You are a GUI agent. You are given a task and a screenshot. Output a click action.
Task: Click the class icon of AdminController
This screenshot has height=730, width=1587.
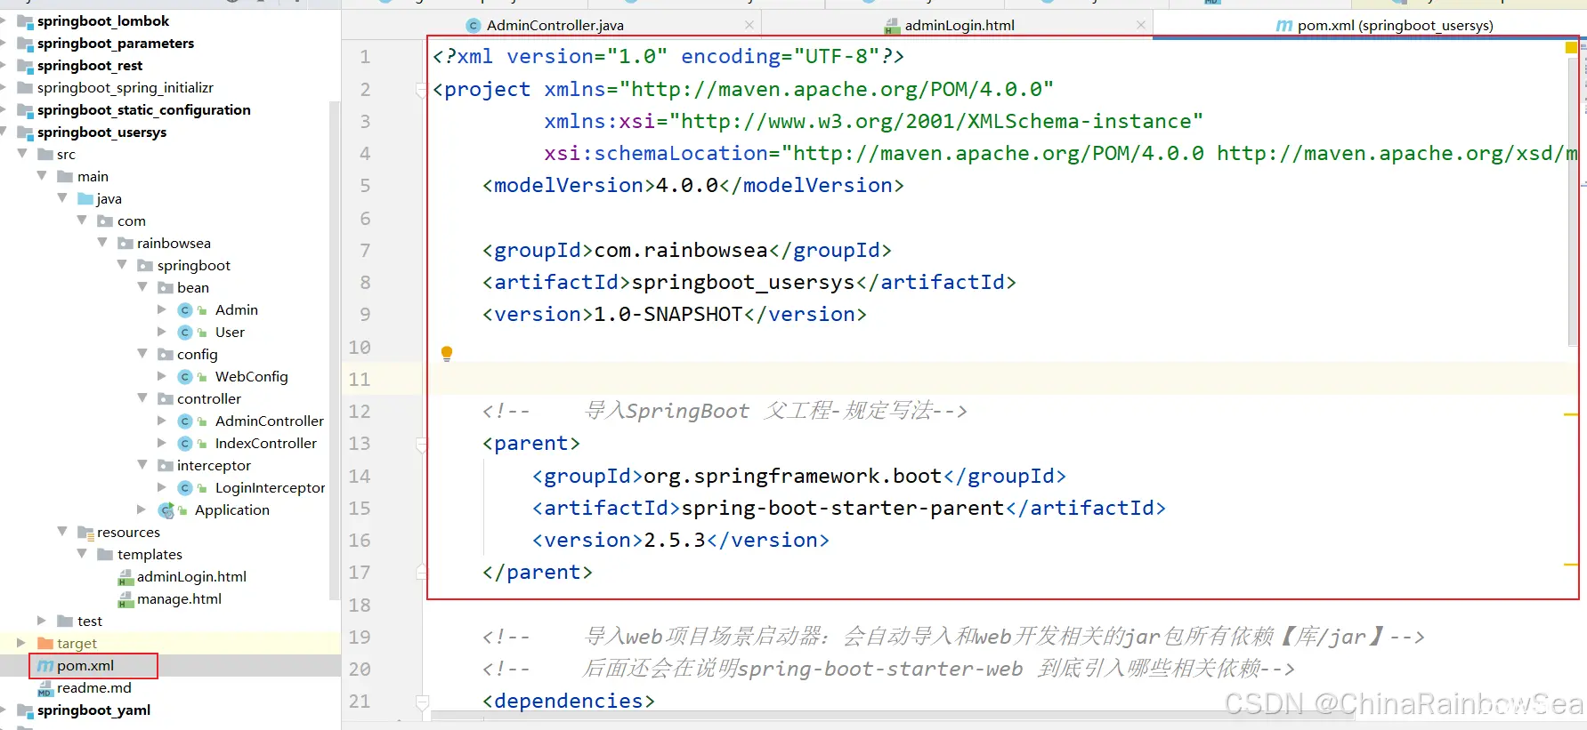click(x=185, y=421)
